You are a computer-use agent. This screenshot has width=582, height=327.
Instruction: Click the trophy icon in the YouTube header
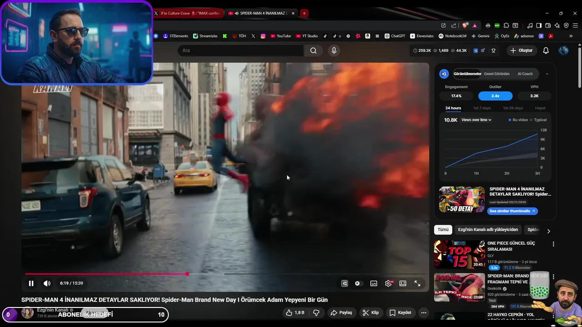493,50
